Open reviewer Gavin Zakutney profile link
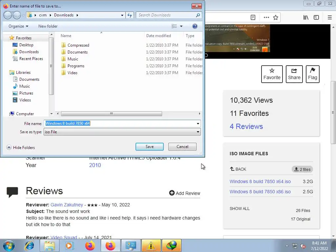 coord(67,205)
